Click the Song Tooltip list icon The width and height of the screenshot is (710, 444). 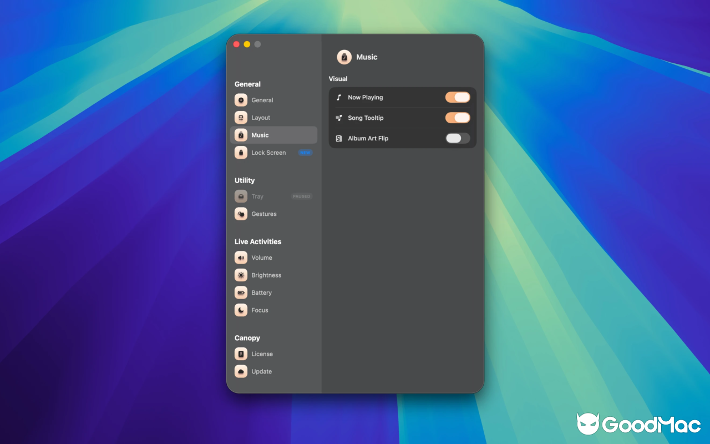[339, 118]
